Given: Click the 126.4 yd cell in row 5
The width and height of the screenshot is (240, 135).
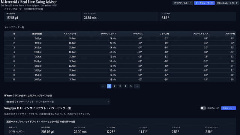Looking at the screenshot, I should (38, 57).
